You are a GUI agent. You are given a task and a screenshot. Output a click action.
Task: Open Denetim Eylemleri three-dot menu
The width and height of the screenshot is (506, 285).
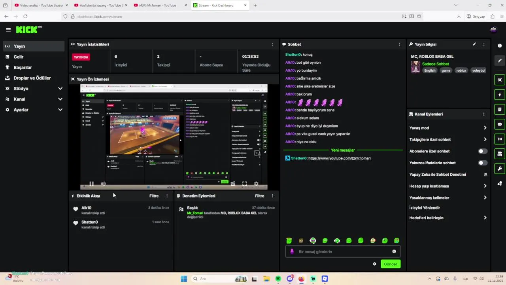point(272,196)
